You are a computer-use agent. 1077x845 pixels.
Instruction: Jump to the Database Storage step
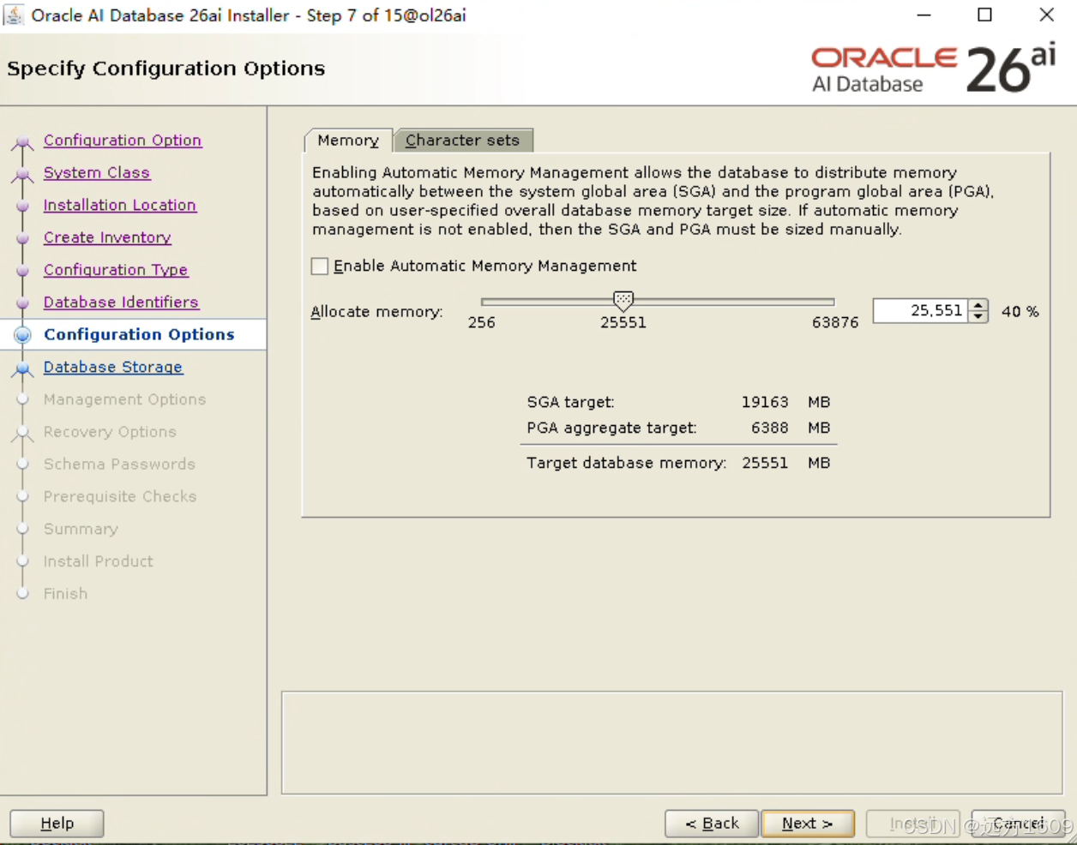point(113,368)
